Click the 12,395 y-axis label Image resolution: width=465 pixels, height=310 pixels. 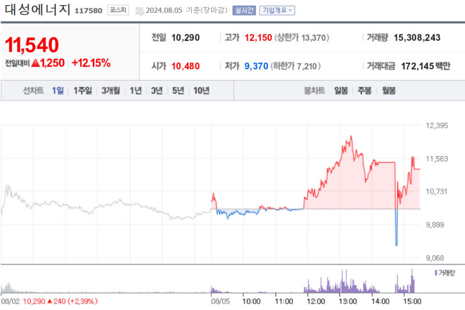pyautogui.click(x=437, y=126)
